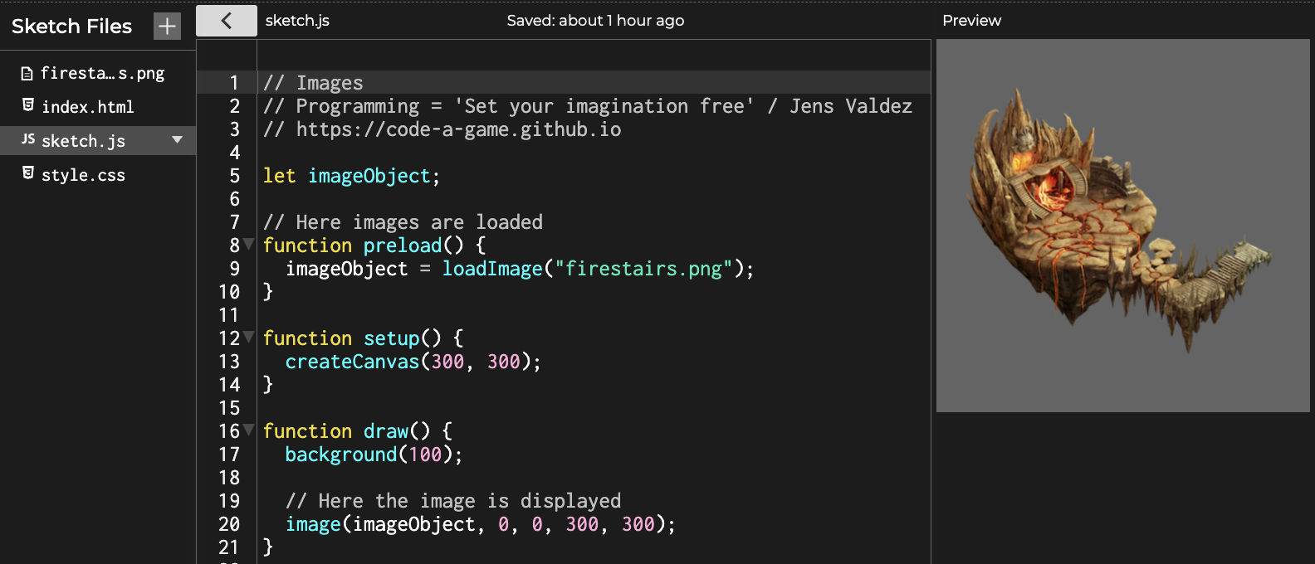Click the HTML icon next to index.html
Screen dimensions: 1315x564
coord(28,105)
